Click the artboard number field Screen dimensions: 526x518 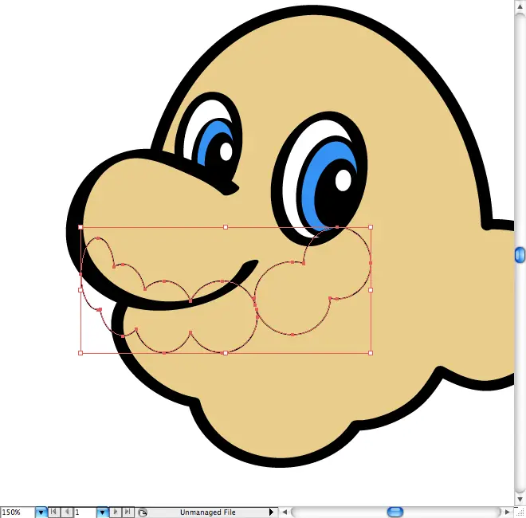[84, 512]
